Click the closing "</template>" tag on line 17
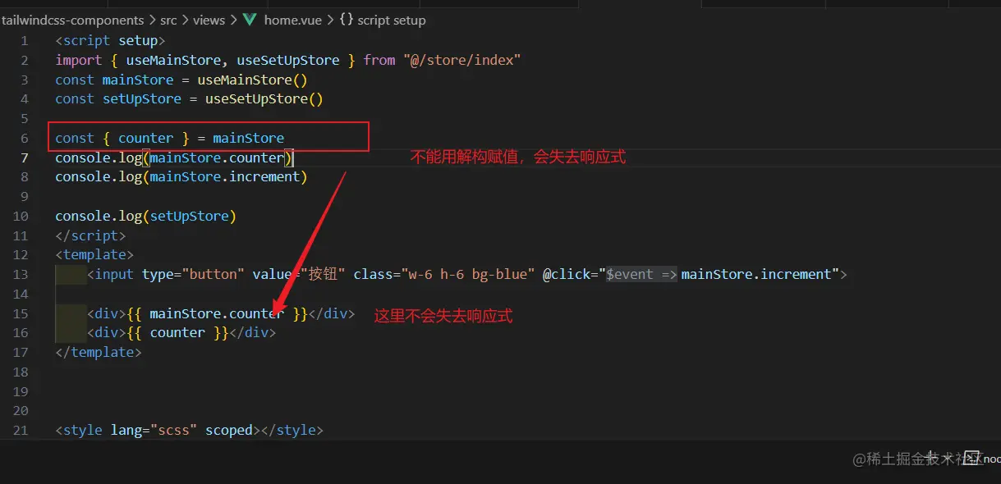 (x=99, y=352)
